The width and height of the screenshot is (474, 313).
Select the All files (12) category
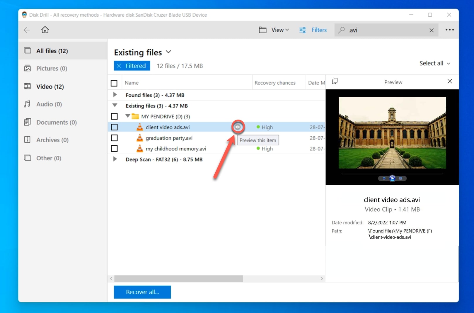point(63,51)
